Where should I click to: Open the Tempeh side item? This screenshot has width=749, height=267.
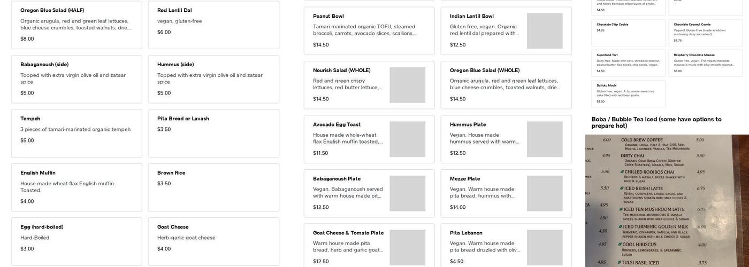77,133
